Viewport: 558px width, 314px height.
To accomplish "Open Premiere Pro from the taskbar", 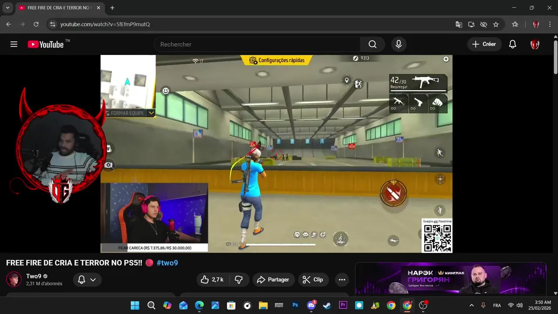I will (343, 305).
